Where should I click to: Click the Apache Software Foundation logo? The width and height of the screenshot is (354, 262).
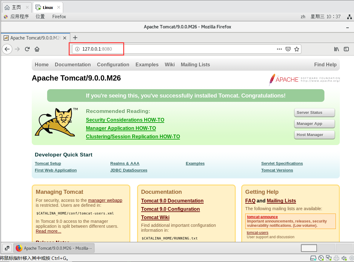tap(304, 80)
